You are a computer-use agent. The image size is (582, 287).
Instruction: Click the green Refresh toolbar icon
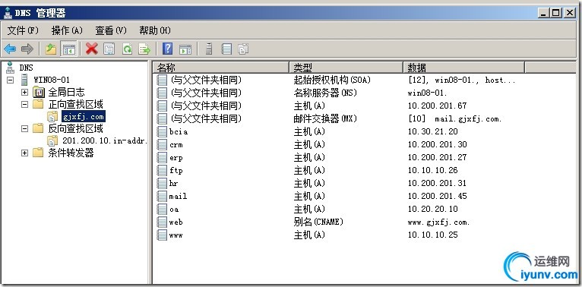tap(128, 49)
